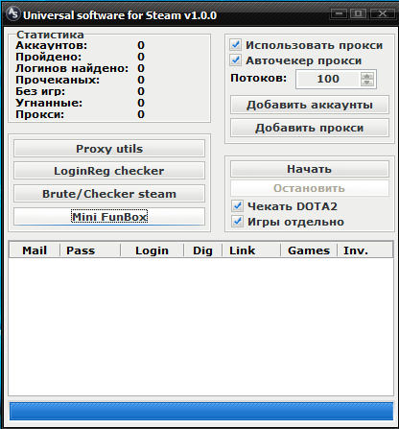Click the blue progress bar at bottom
This screenshot has height=429, width=399.
tap(201, 411)
